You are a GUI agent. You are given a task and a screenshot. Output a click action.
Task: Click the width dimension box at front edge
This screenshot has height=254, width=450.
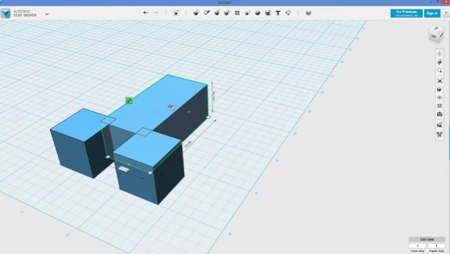pyautogui.click(x=124, y=169)
